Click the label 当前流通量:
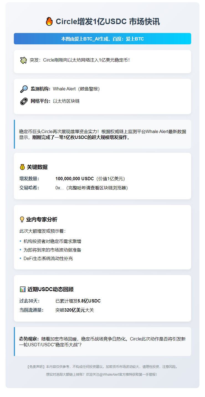Image resolution: width=205 pixels, height=397 pixels. pos(31,310)
